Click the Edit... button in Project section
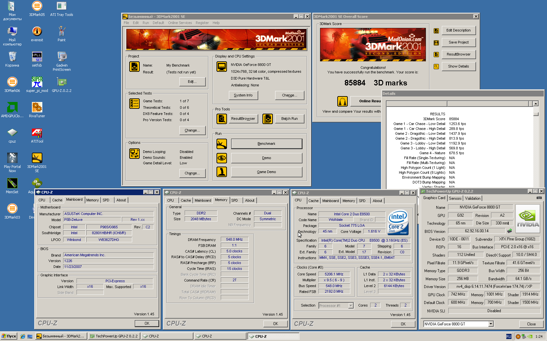Image resolution: width=547 pixels, height=341 pixels. tap(192, 82)
